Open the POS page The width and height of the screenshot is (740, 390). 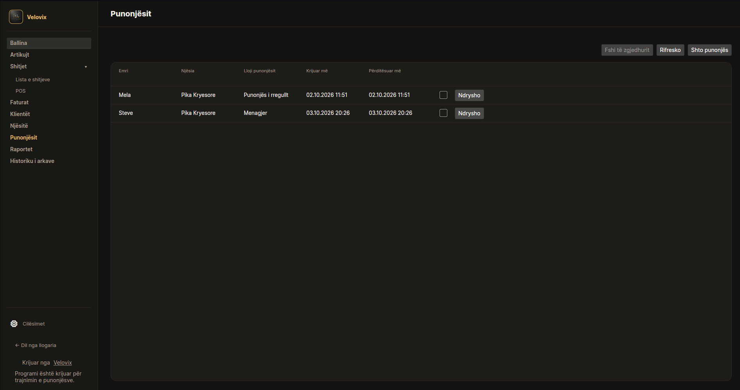click(x=20, y=91)
